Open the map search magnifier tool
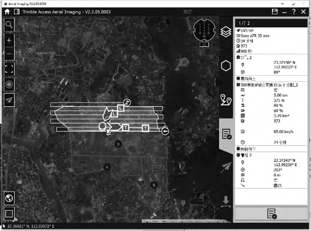This screenshot has height=231, width=311. [9, 25]
